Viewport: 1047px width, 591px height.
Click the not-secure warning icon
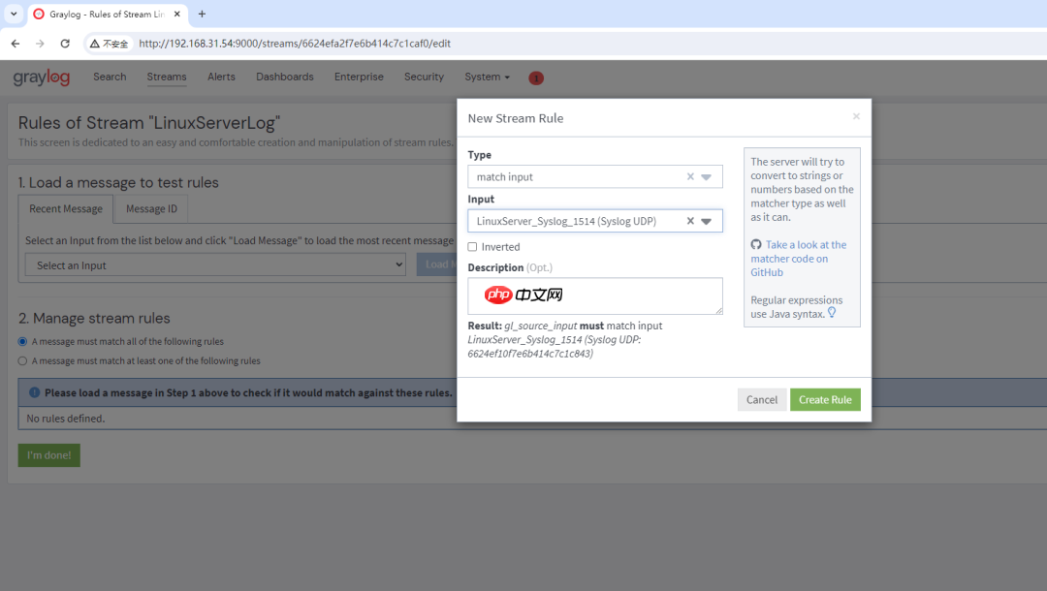[95, 44]
